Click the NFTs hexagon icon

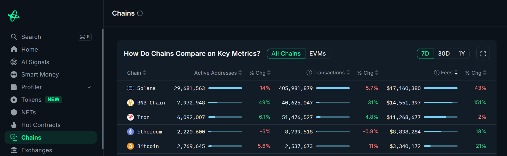(x=14, y=112)
